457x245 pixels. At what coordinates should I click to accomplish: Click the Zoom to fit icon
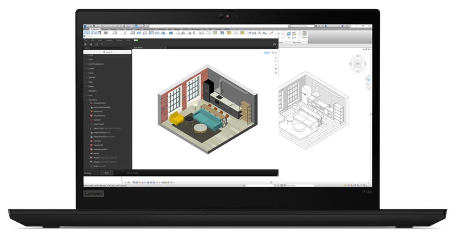tap(276, 57)
